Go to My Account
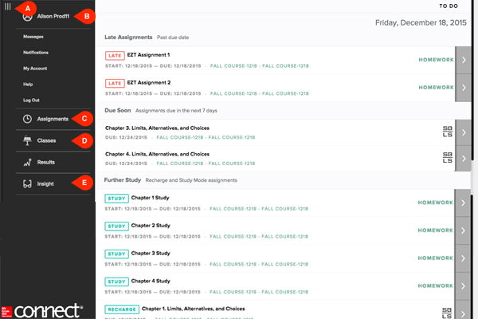 [34, 69]
